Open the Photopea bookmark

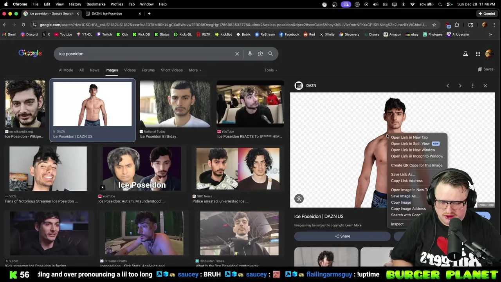(x=432, y=34)
